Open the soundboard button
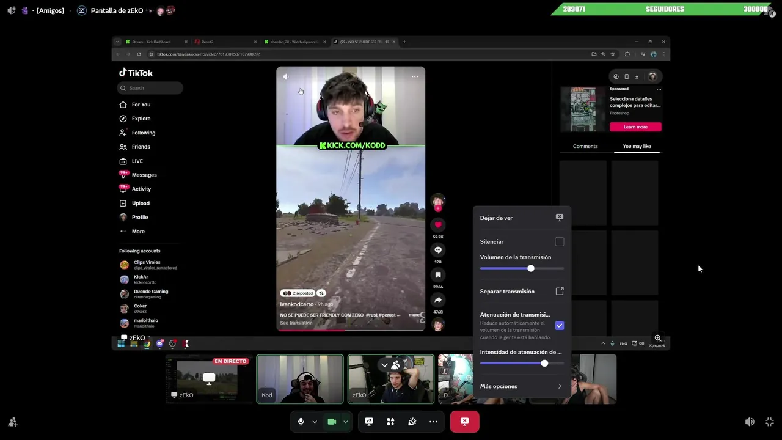The image size is (782, 440). pyautogui.click(x=412, y=422)
